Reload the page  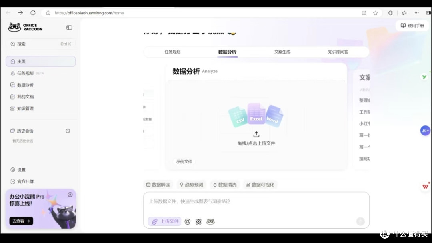[x=33, y=13]
